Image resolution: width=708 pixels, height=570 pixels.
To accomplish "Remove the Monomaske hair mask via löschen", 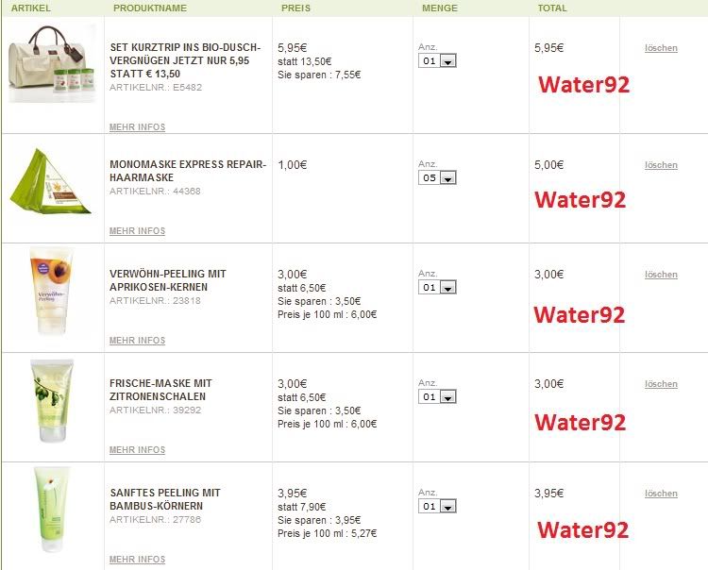I will tap(661, 165).
